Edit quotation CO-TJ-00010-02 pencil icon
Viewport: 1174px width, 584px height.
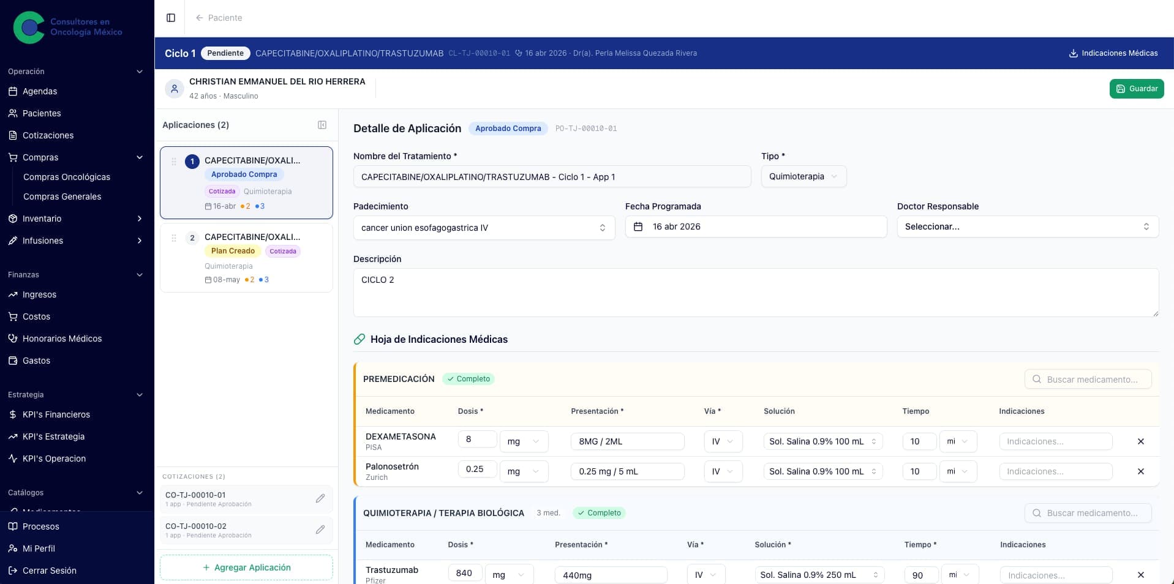[x=320, y=530]
